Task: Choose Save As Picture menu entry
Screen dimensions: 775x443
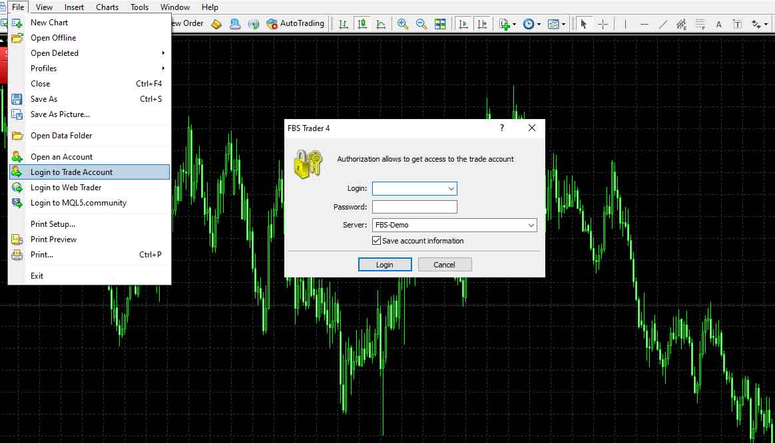Action: coord(89,114)
